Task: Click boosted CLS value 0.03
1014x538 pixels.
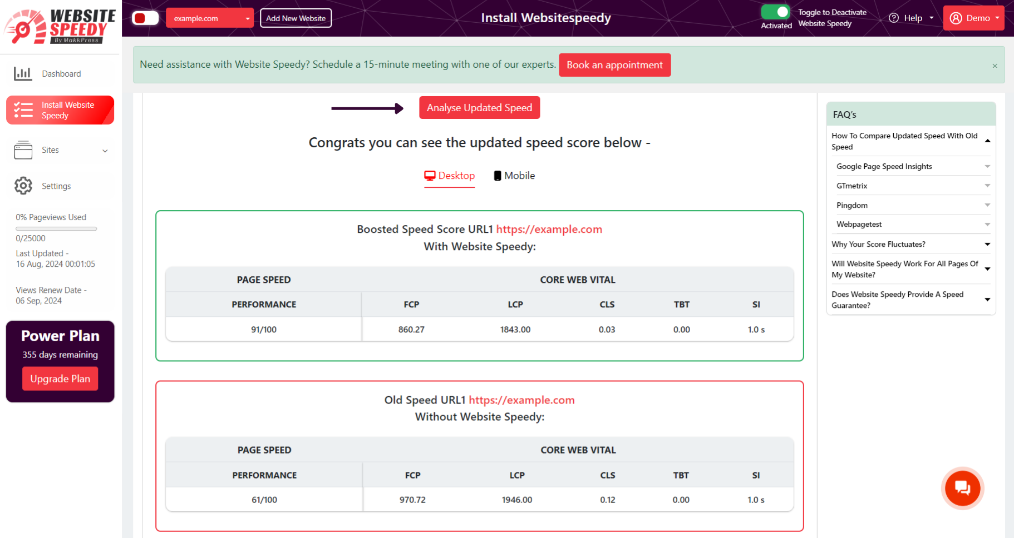Action: coord(607,330)
